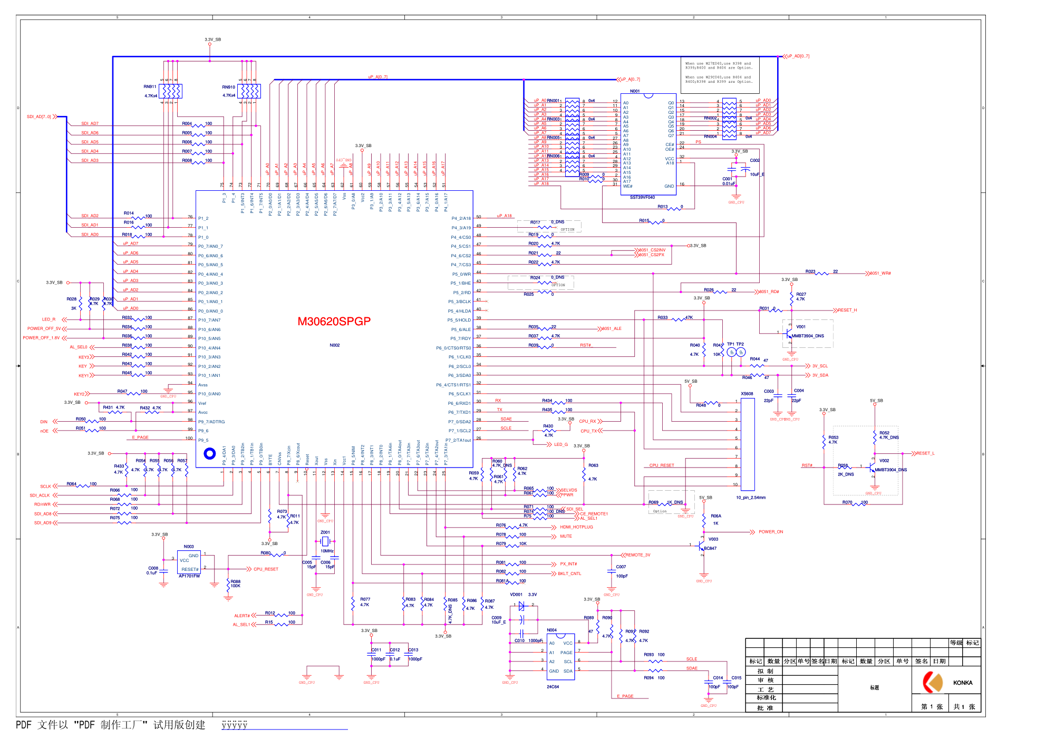Screen dimensions: 1046x739
Task: Select the C009 10uF_E capacitor symbol
Action: 522,620
